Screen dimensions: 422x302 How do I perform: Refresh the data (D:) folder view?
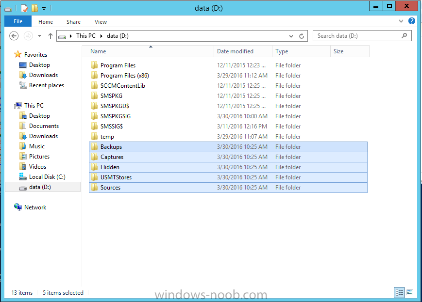(x=302, y=36)
